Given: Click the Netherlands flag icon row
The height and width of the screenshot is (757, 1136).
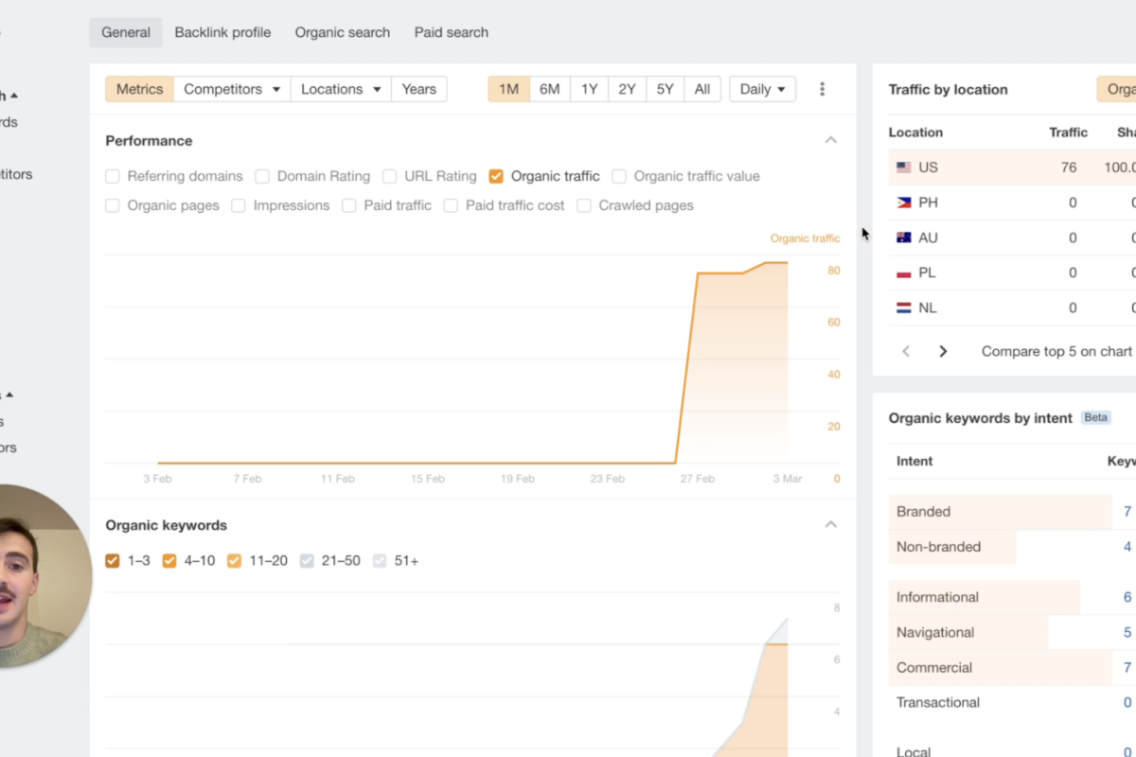Looking at the screenshot, I should pyautogui.click(x=904, y=308).
